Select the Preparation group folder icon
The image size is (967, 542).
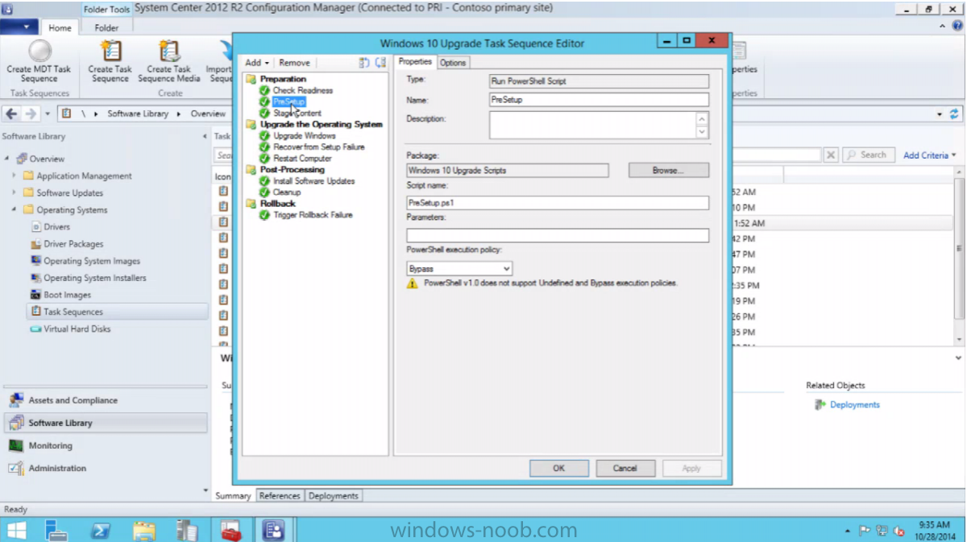(x=251, y=79)
